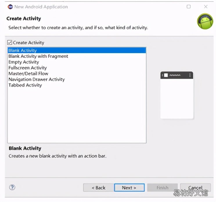Click the Android robot wizard icon
The width and height of the screenshot is (216, 202).
coord(205,21)
